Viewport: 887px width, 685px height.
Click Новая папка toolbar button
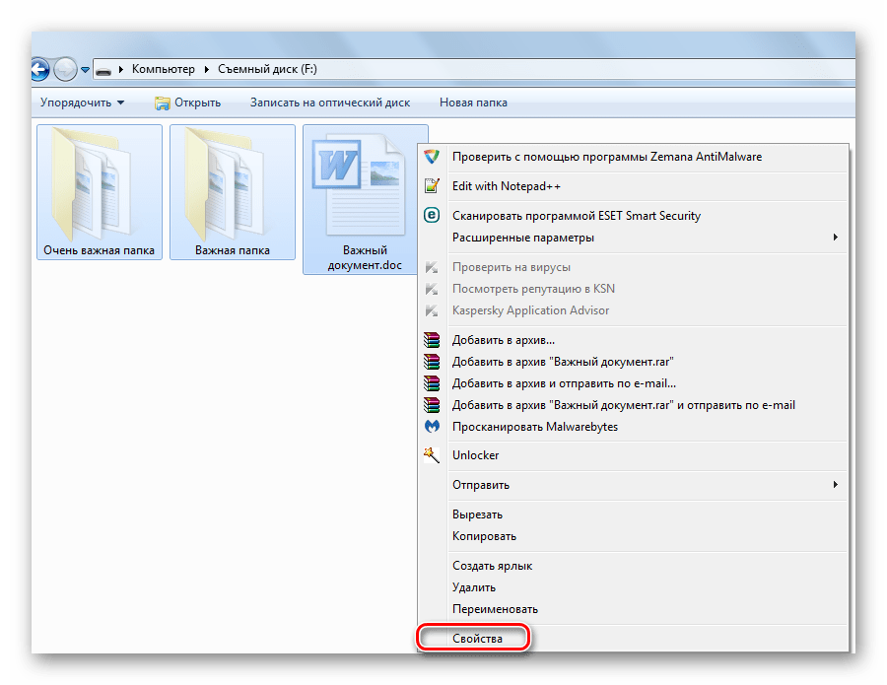coord(473,103)
